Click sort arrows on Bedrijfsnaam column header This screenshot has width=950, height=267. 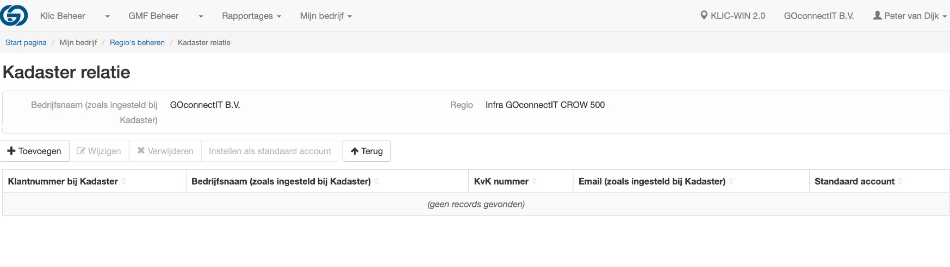pos(376,181)
